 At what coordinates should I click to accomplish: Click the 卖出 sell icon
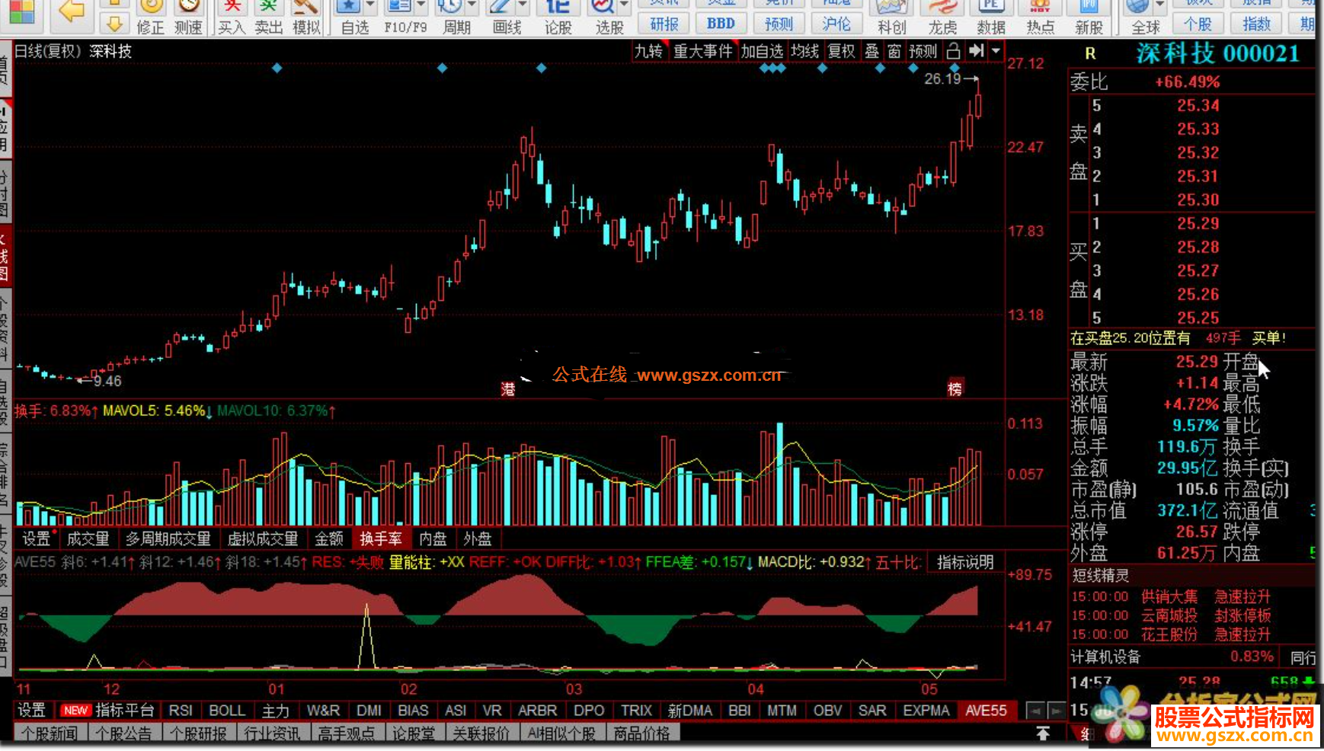click(268, 18)
